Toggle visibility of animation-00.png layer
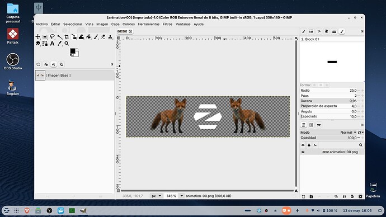 click(303, 152)
